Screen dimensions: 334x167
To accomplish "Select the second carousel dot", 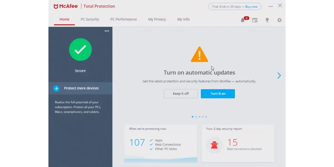I will point(196,117).
